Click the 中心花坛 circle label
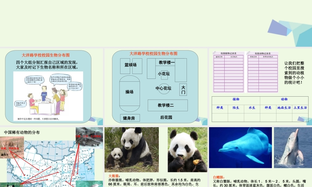The image size is (312, 187). point(163,88)
